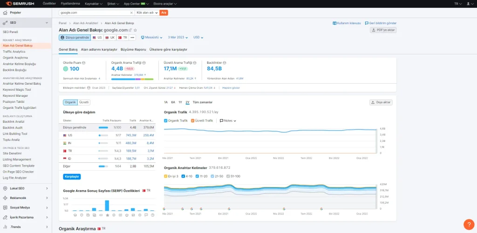Image resolution: width=477 pixels, height=233 pixels.
Task: Click the speech bubble SERP feature icon
Action: [146, 215]
